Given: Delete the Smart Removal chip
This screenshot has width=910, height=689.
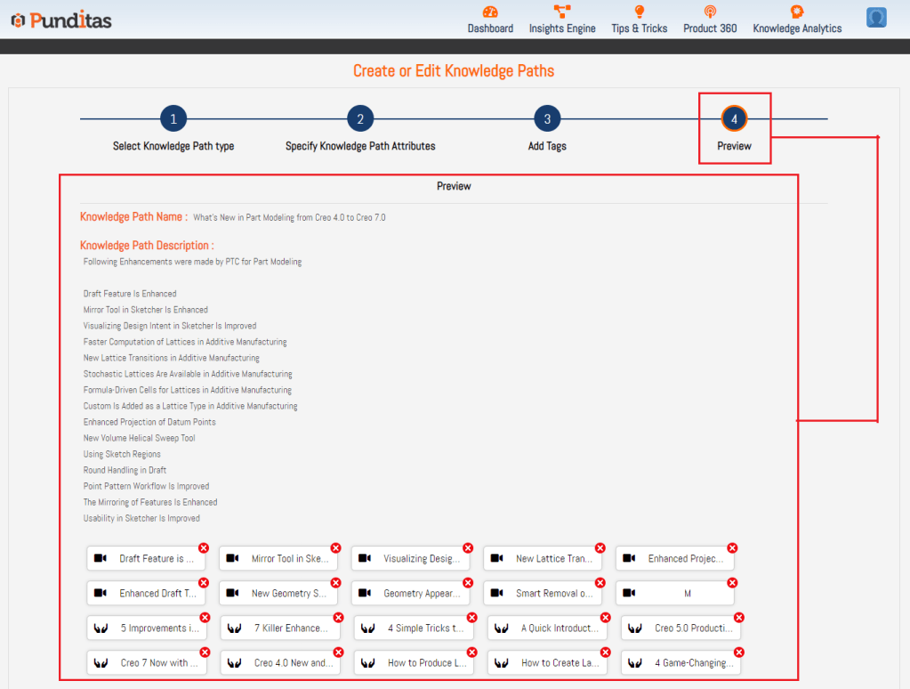Looking at the screenshot, I should (x=600, y=583).
